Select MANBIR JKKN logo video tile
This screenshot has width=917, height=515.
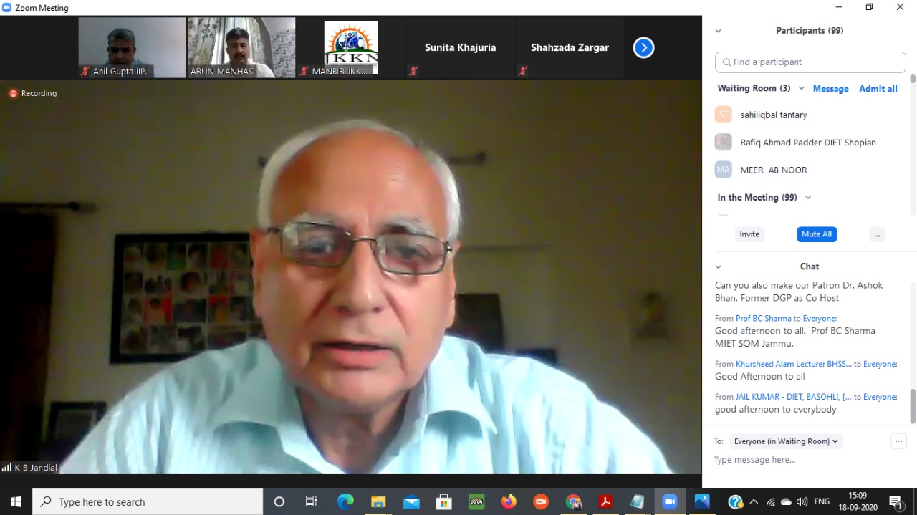coord(351,47)
